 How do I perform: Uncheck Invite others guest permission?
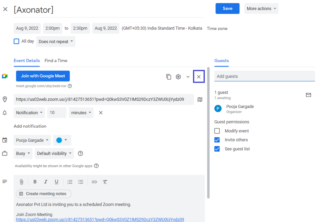(217, 140)
